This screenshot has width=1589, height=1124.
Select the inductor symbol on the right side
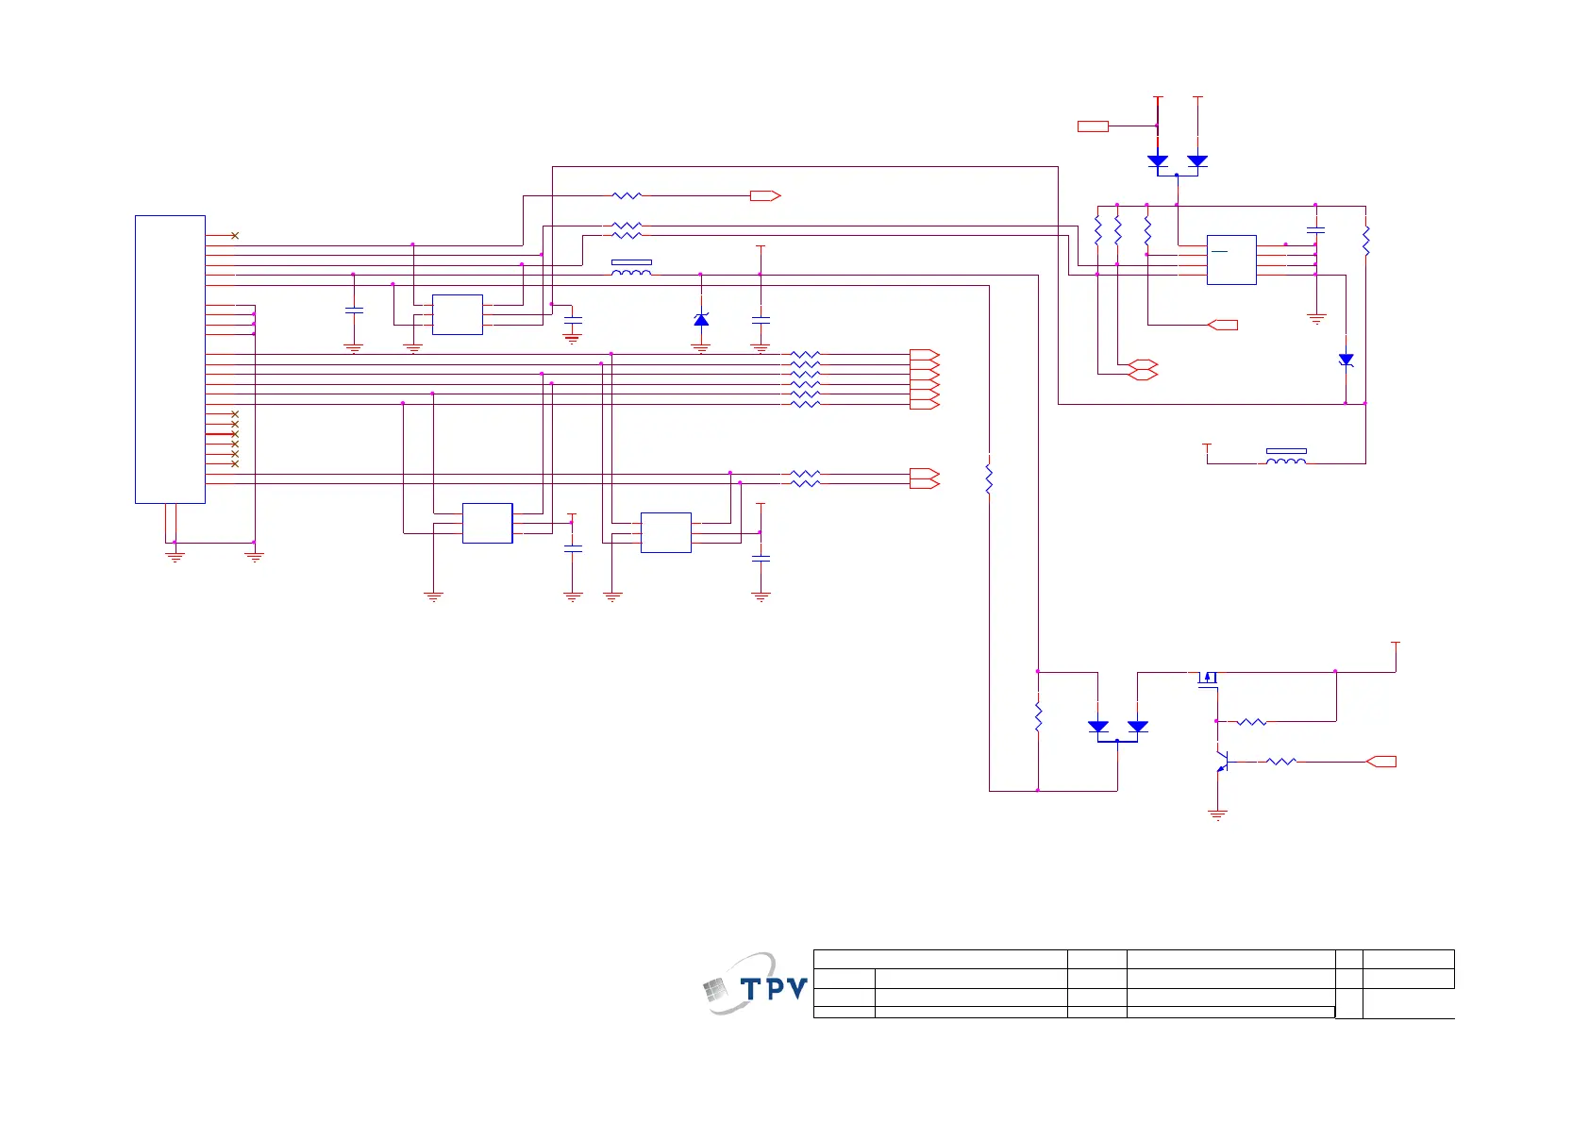pyautogui.click(x=1286, y=457)
